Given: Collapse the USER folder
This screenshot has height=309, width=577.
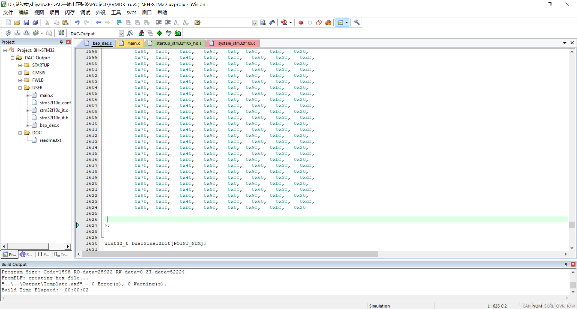Looking at the screenshot, I should 20,88.
